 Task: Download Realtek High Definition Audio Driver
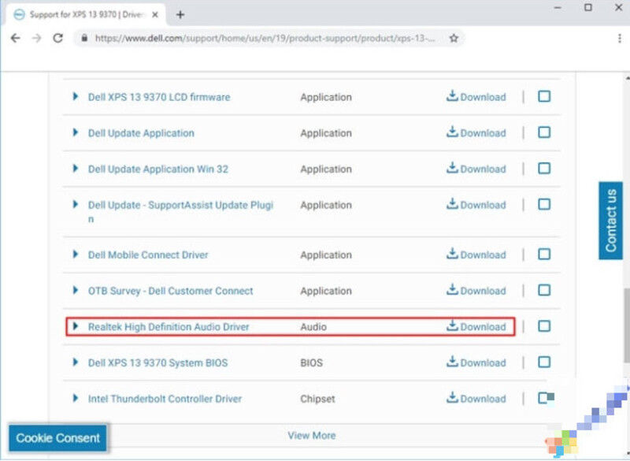coord(476,326)
